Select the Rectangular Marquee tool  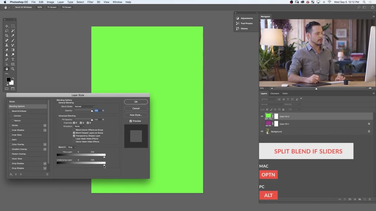[13, 26]
